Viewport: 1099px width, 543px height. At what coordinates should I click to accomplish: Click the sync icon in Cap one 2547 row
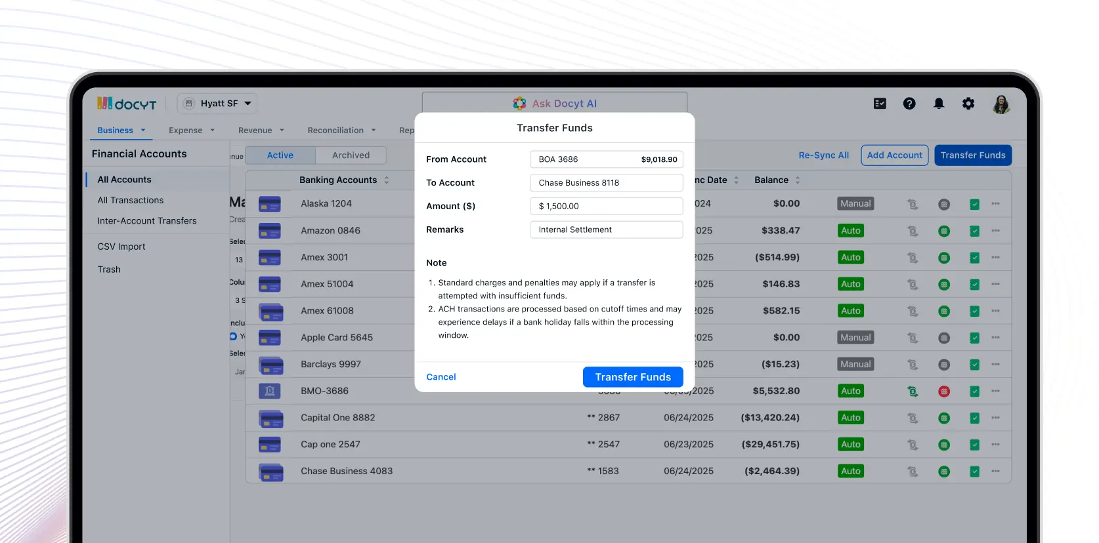coord(913,445)
